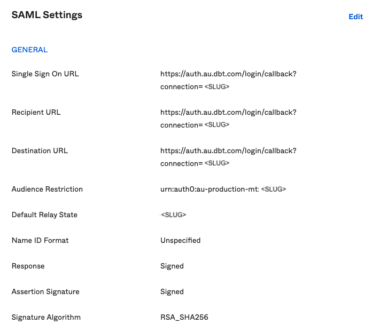Select the GENERAL section heading
The width and height of the screenshot is (380, 324).
[x=29, y=50]
